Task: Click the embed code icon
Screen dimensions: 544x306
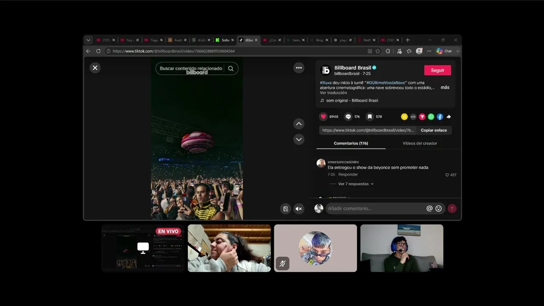Action: tap(413, 116)
